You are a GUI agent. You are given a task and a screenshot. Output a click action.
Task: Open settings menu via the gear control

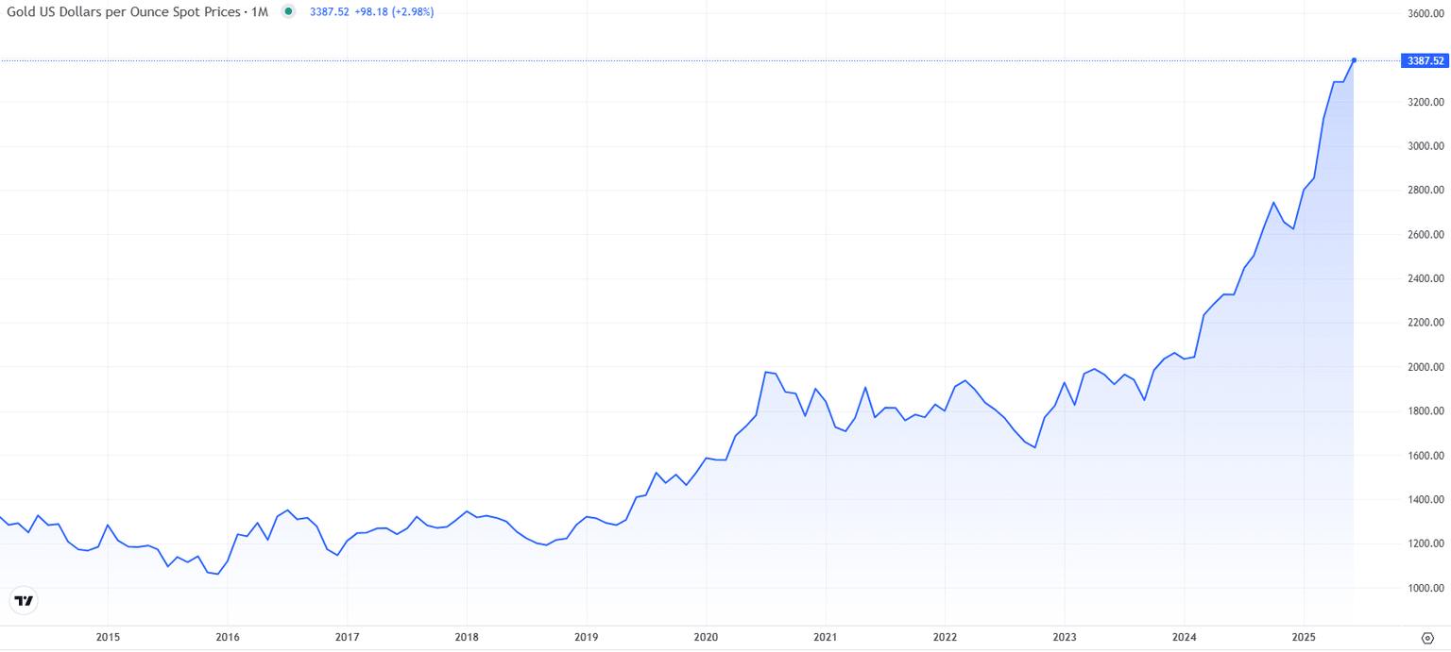point(1427,638)
